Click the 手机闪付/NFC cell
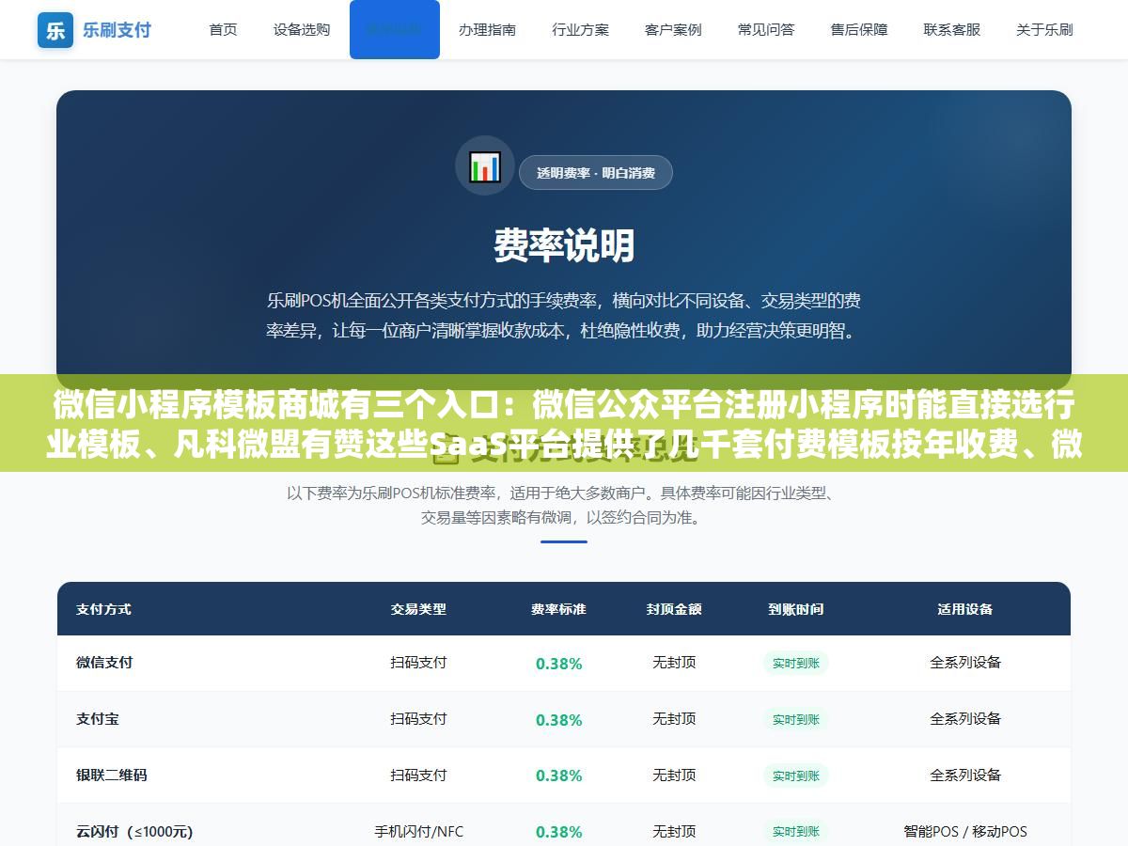Screen dimensions: 1128x846 (418, 832)
